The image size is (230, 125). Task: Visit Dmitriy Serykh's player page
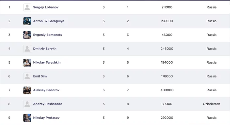(x=45, y=49)
